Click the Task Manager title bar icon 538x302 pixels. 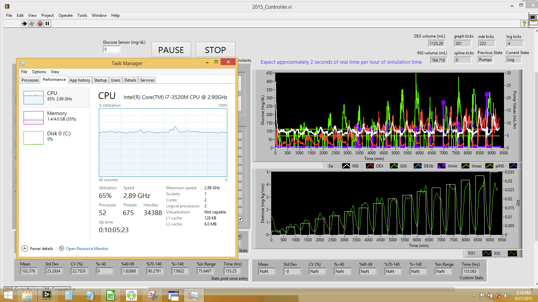click(22, 63)
